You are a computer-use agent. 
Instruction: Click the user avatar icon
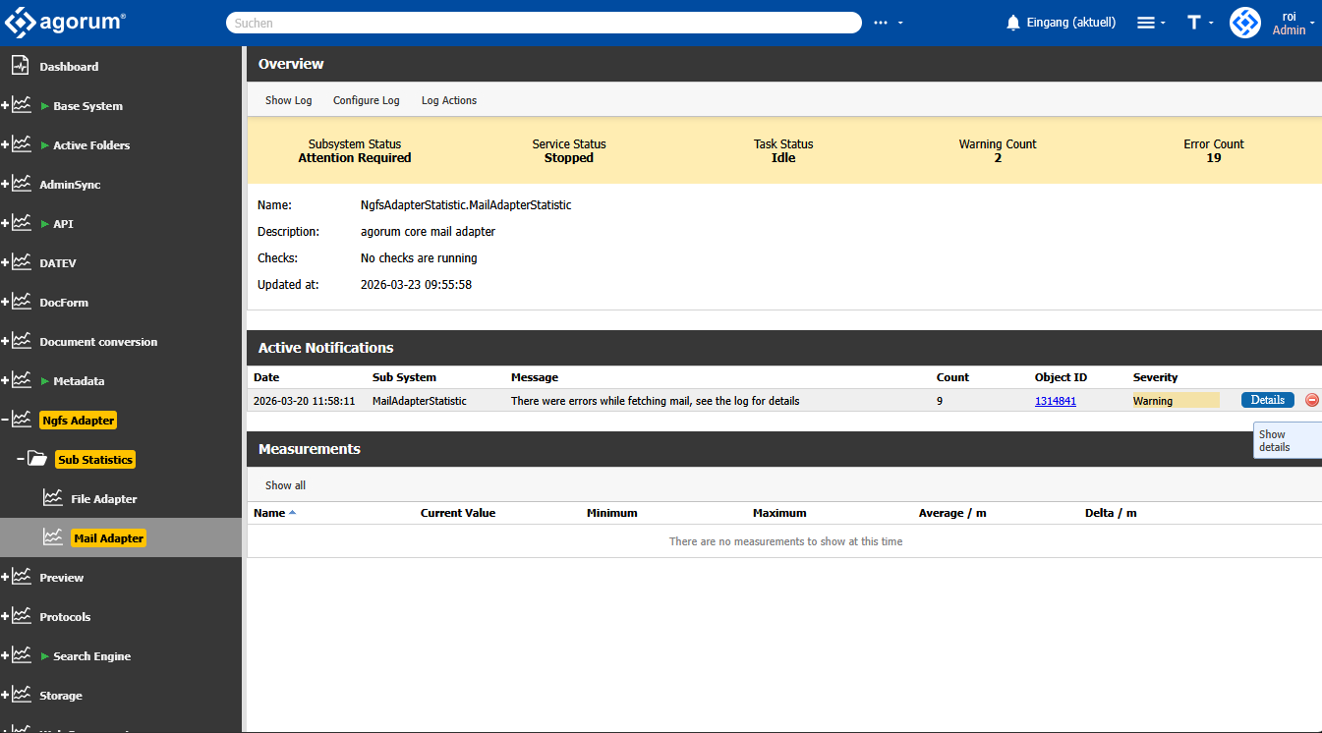tap(1245, 23)
